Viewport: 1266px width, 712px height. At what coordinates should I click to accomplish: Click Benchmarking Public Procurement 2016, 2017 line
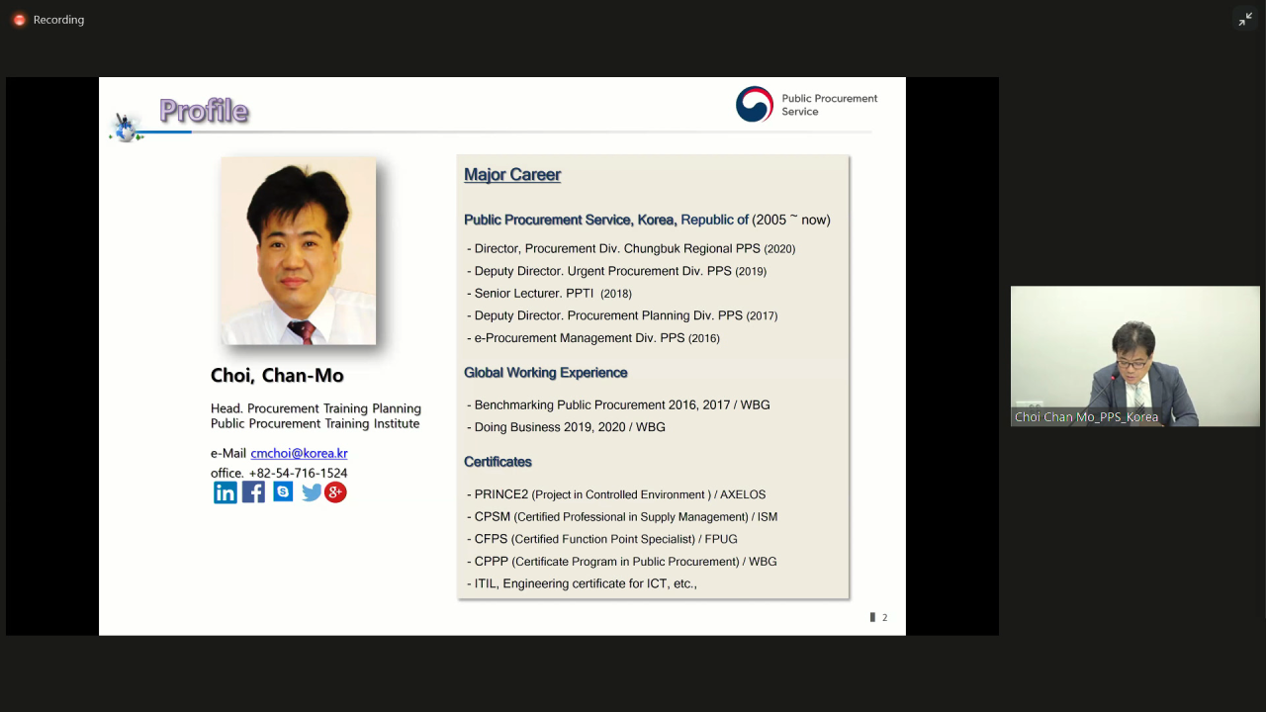[618, 404]
